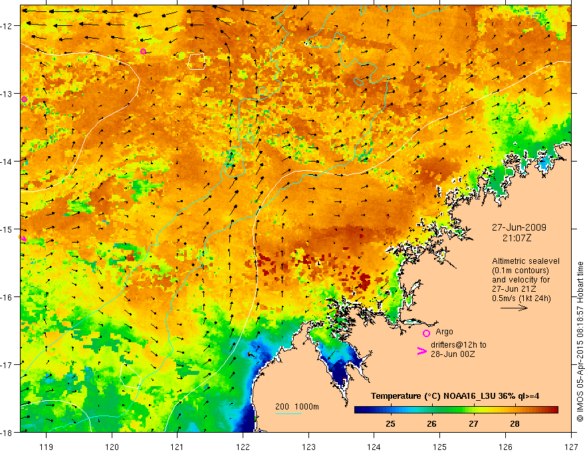This screenshot has height=452, width=585.
Task: Click latitude axis label -14
Action: tap(6, 162)
